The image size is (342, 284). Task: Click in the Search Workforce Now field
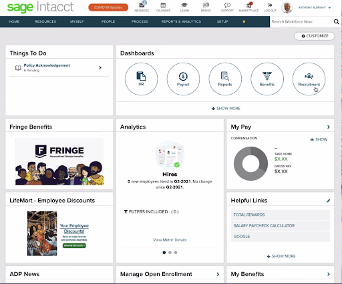tap(301, 21)
